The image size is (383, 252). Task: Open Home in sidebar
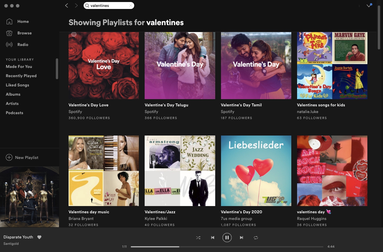coord(23,21)
